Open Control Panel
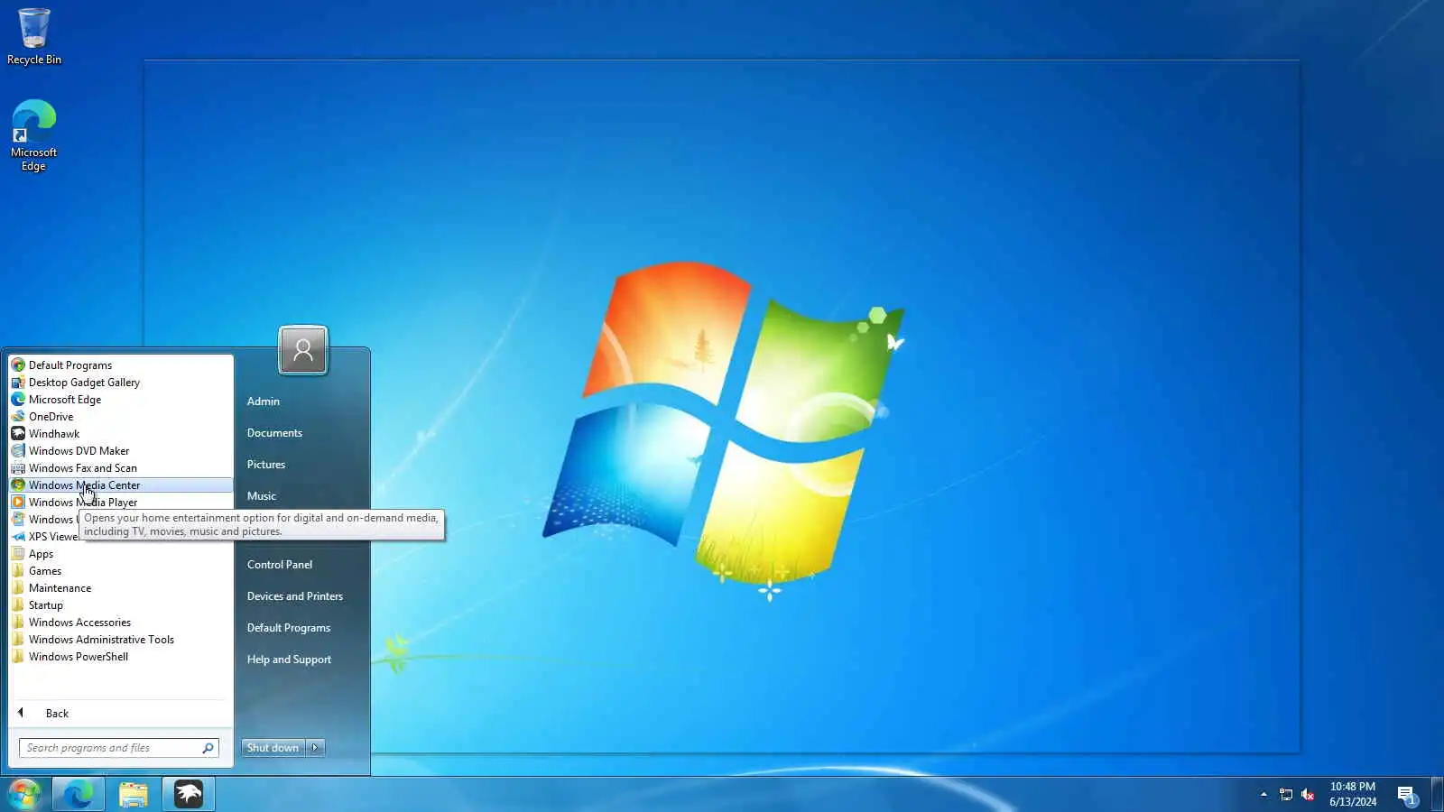The height and width of the screenshot is (812, 1444). pyautogui.click(x=280, y=565)
